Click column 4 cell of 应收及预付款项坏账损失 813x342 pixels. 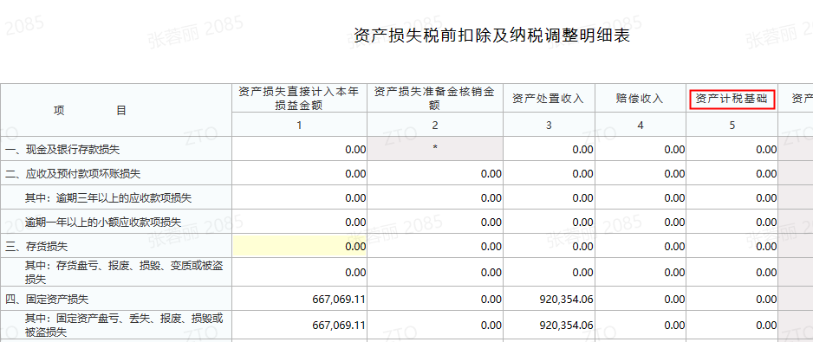click(641, 173)
